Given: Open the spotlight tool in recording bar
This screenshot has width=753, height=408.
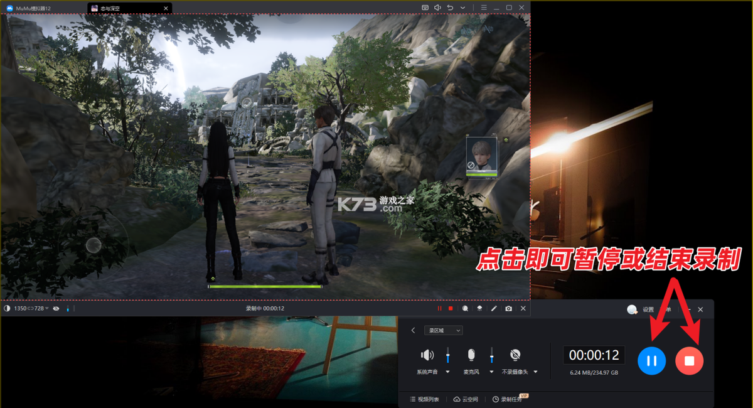Looking at the screenshot, I should [479, 309].
